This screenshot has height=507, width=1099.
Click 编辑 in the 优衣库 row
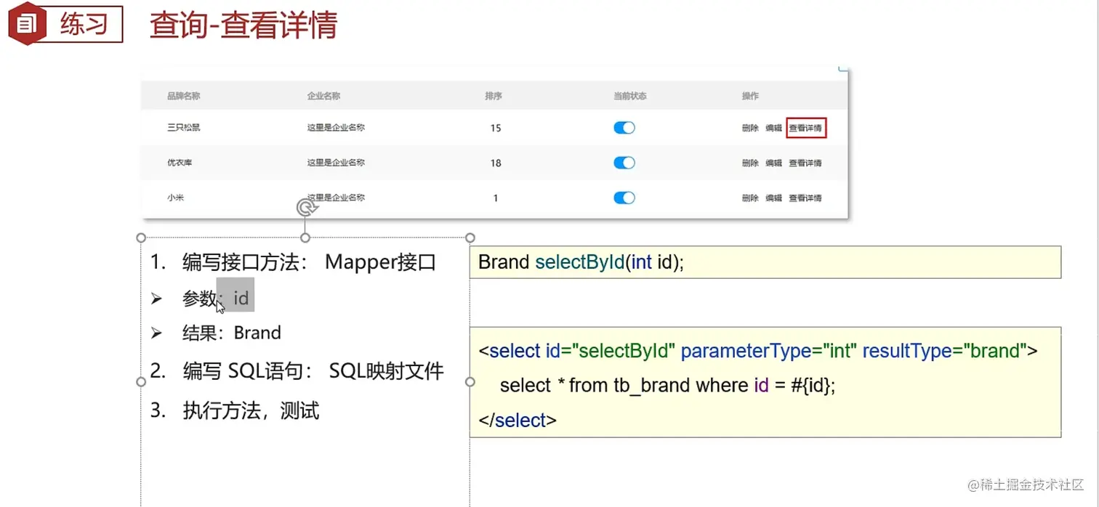click(773, 163)
